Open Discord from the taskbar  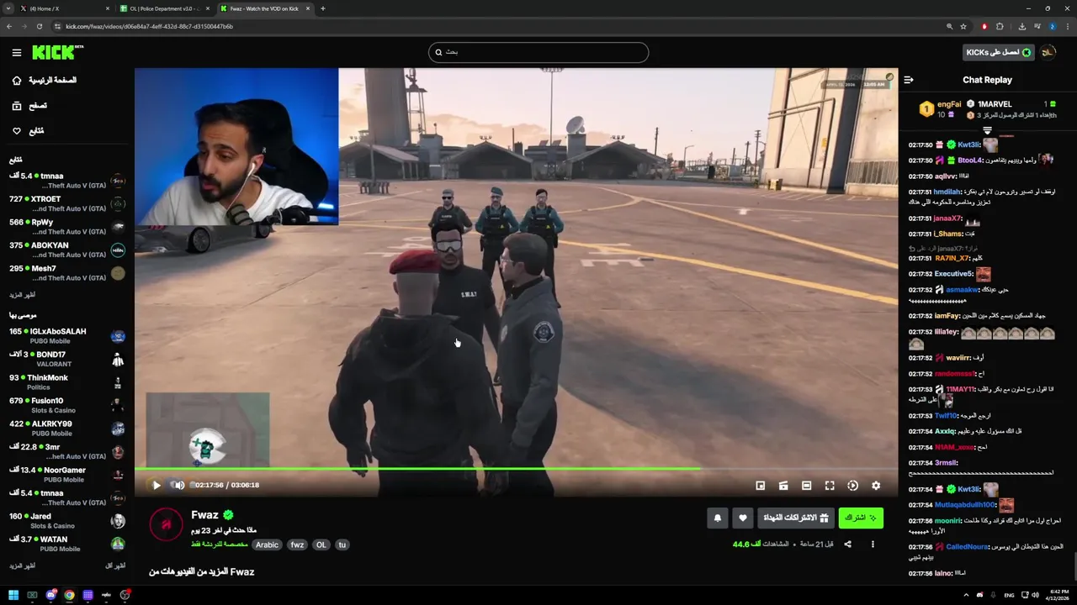pos(50,595)
